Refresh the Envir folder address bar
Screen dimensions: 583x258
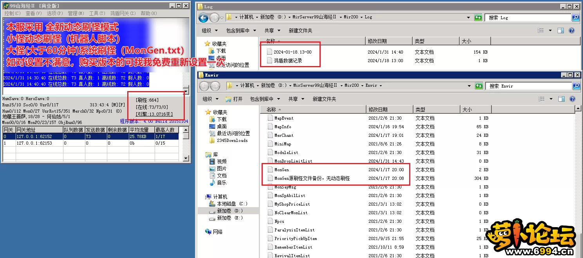(478, 86)
